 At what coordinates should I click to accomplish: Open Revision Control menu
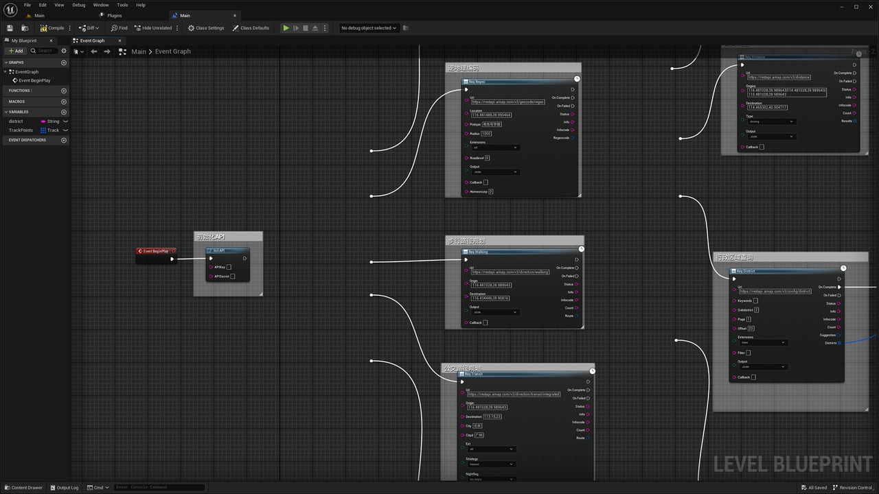pos(852,488)
